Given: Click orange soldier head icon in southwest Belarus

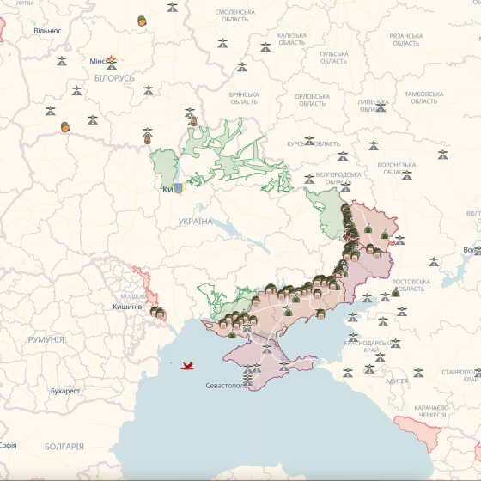Looking at the screenshot, I should click(x=65, y=127).
